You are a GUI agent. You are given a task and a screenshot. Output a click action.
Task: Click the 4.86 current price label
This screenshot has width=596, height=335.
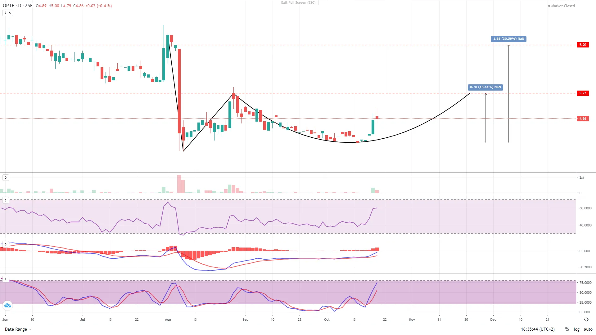coord(583,118)
